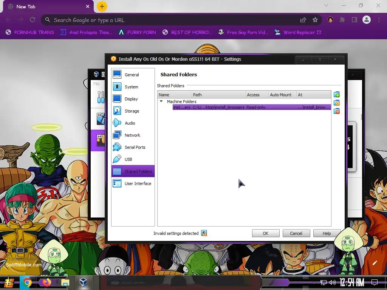Toggle Chrome side panel
The image size is (387, 290).
click(354, 20)
